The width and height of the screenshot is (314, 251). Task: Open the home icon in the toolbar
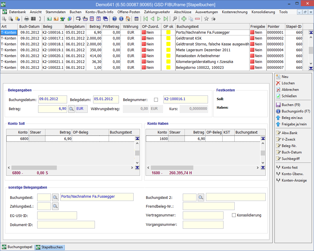point(128,19)
